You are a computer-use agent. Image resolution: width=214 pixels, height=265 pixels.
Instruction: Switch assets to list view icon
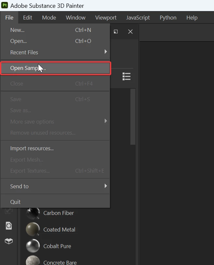(127, 76)
